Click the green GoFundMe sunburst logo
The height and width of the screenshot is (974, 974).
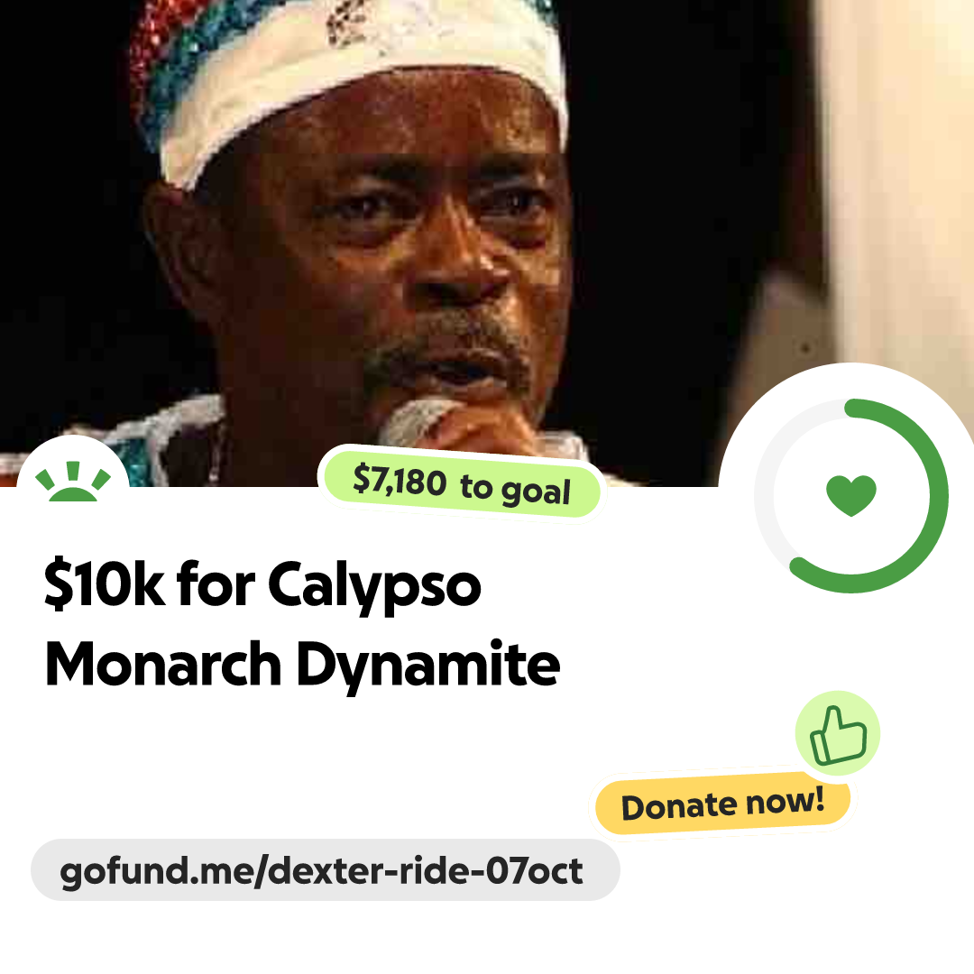73,482
